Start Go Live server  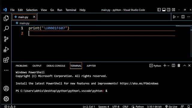click(171, 106)
